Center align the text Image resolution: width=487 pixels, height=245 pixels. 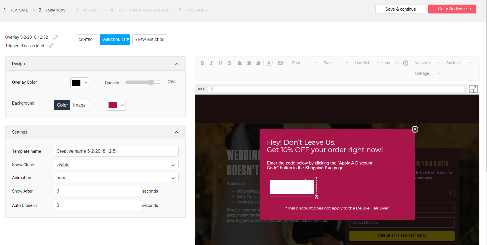click(249, 63)
